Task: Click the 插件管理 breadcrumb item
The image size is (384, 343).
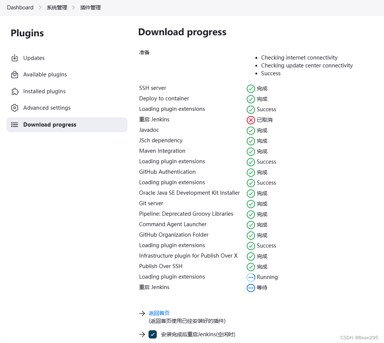Action: (x=90, y=7)
